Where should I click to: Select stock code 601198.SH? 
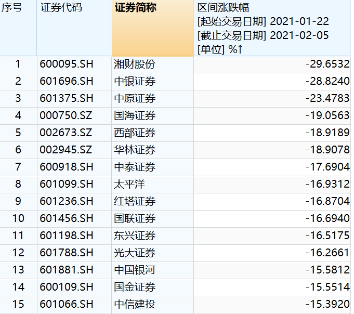click(67, 235)
